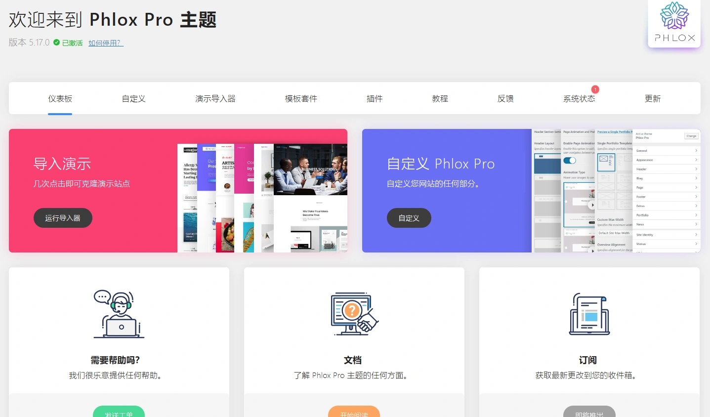Click the 运行导入器 button
The height and width of the screenshot is (417, 710).
[63, 218]
